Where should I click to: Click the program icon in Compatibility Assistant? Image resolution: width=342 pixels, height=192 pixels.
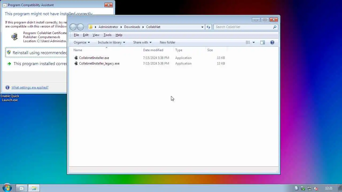coord(14,36)
